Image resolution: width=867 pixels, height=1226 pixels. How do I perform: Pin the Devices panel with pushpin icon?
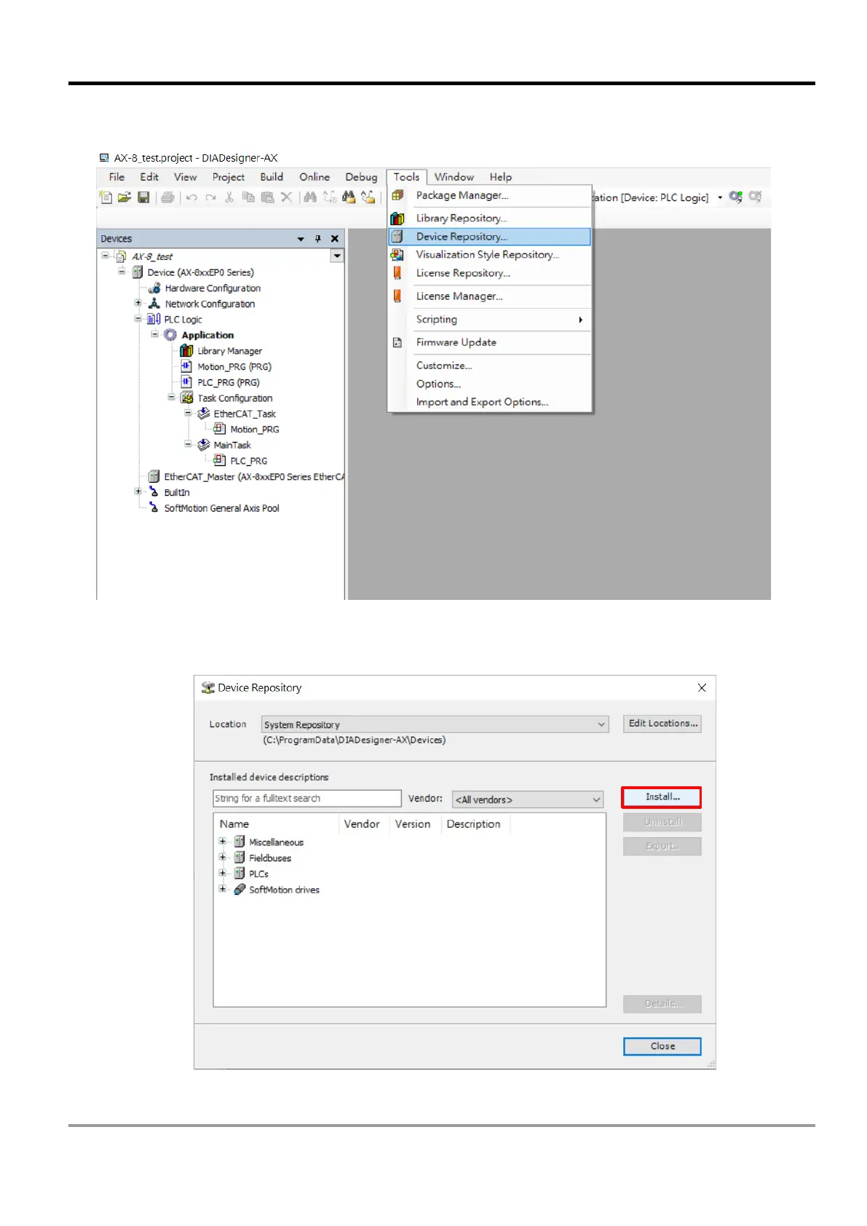coord(317,239)
